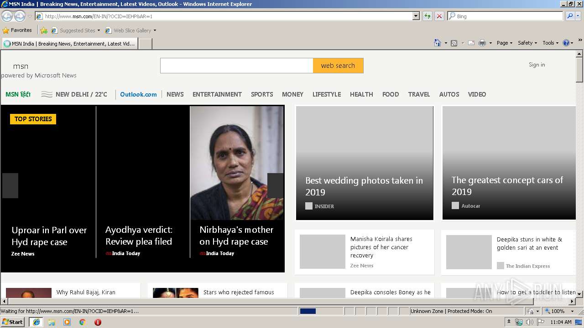Click the Help question mark icon

click(566, 43)
